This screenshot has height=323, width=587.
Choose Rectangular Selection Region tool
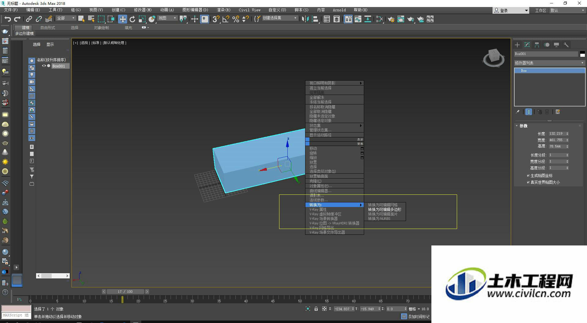click(101, 19)
